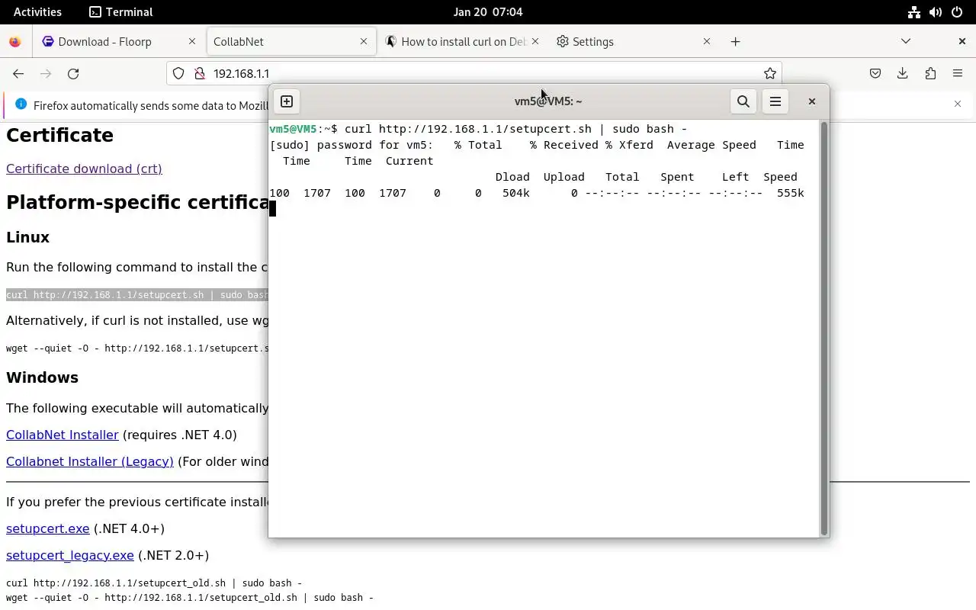Click curl setupcert_old.sh command text
This screenshot has width=976, height=610.
point(154,583)
